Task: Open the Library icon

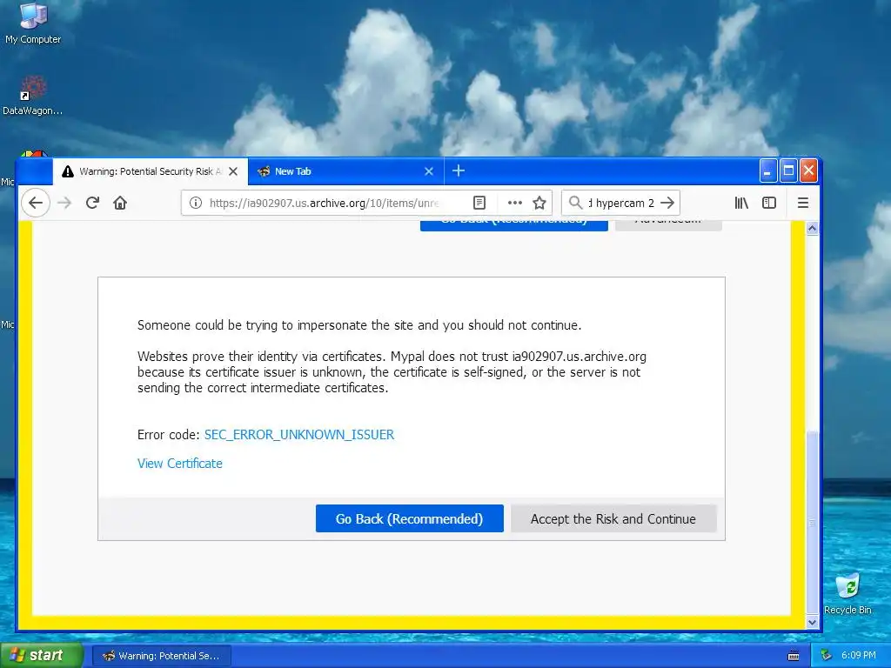Action: click(741, 203)
